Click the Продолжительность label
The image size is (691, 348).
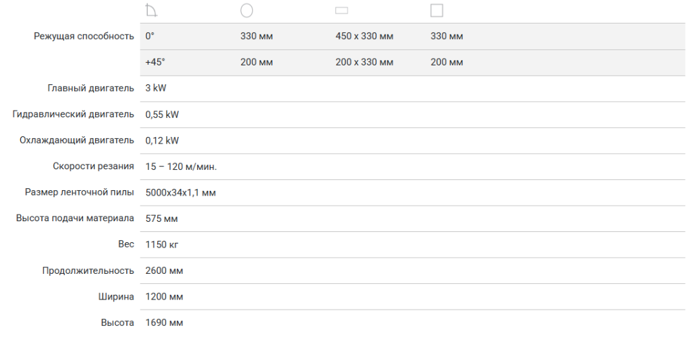(88, 270)
